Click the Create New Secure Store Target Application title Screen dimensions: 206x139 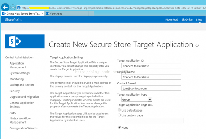pyautogui.click(x=121, y=44)
